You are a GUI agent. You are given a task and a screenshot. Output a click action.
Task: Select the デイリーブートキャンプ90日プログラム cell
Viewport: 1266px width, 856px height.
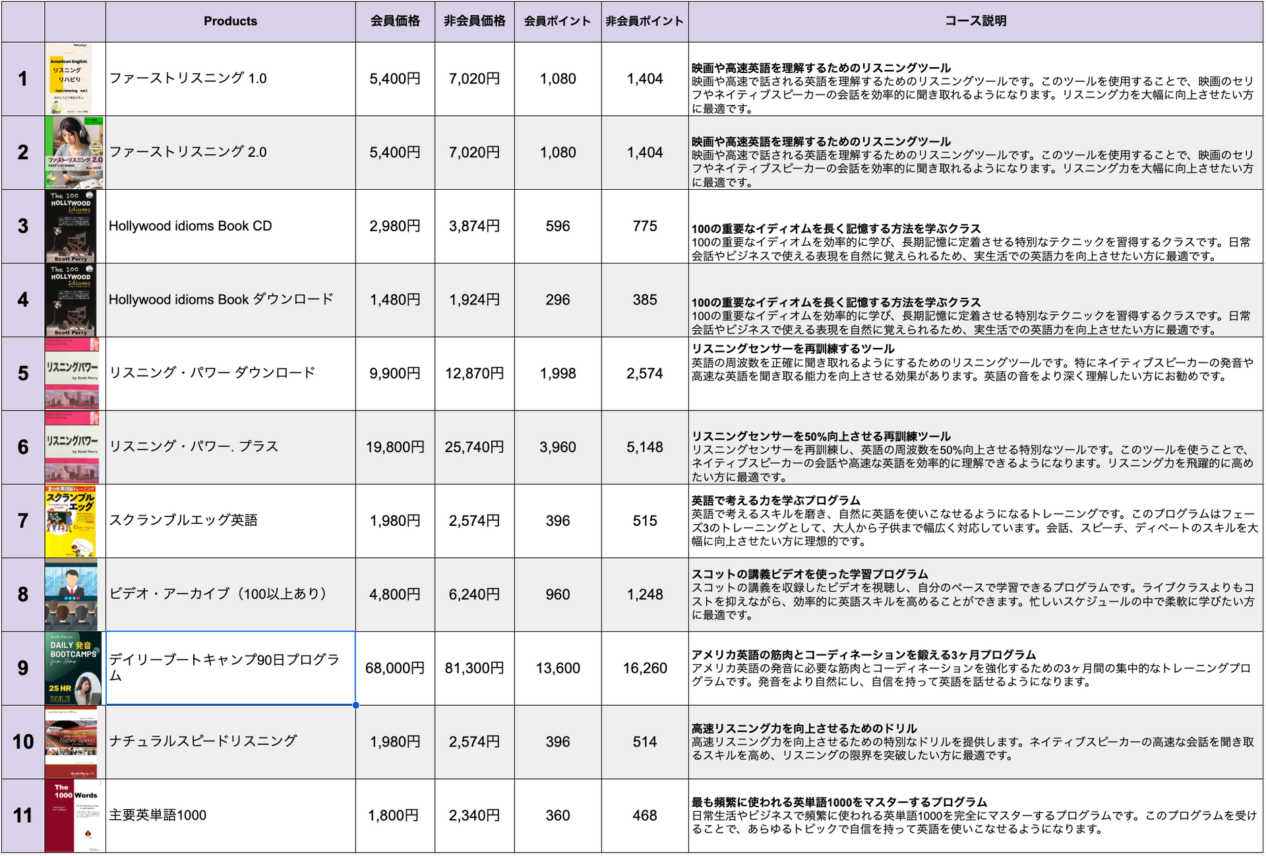tap(231, 669)
